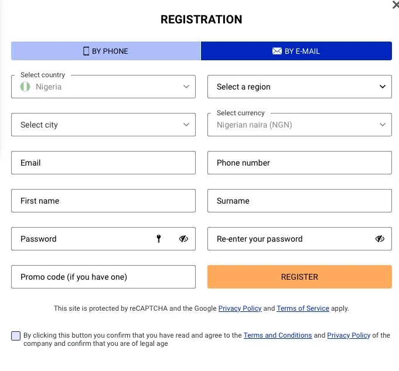Screen dimensions: 399x371
Task: Switch to the BY E-MAIL tab
Action: coord(296,51)
